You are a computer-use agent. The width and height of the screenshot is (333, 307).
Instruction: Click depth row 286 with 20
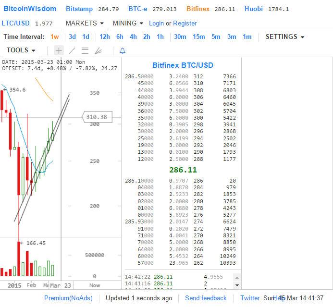coord(214,181)
